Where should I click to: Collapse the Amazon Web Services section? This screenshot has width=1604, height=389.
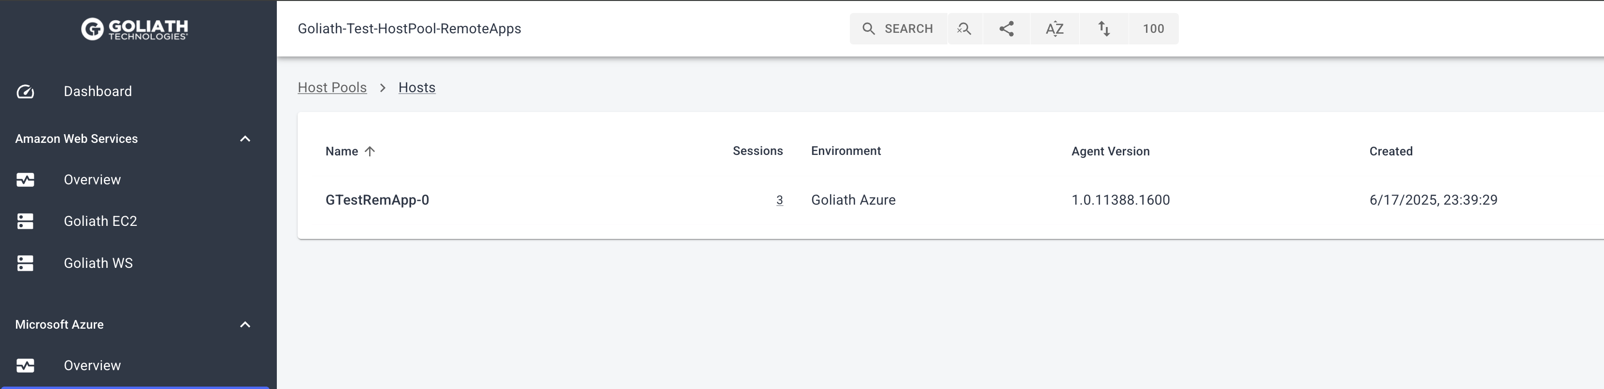pyautogui.click(x=245, y=139)
